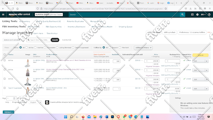This screenshot has height=120, width=213.
Task: Open Firefox from the taskbar
Action: (x=83, y=117)
